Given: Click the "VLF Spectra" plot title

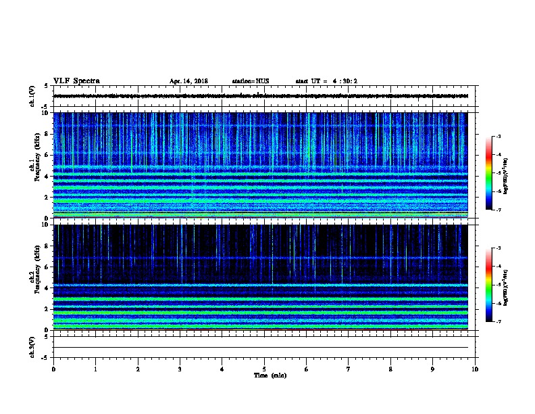Looking at the screenshot, I should point(77,81).
